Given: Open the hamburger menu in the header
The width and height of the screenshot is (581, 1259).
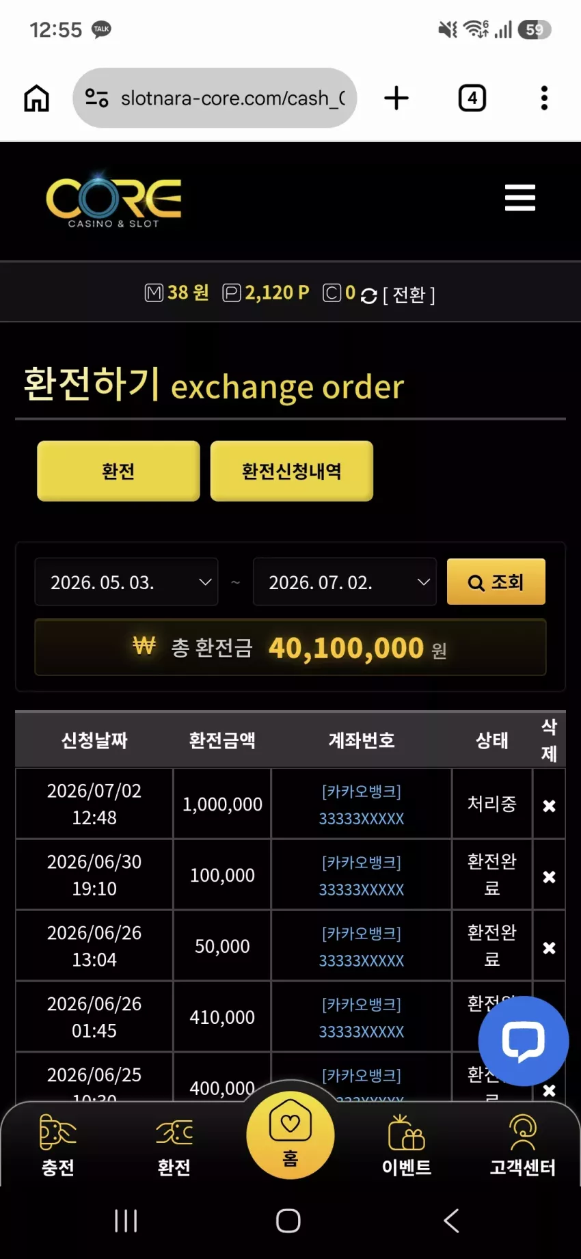Looking at the screenshot, I should 519,198.
